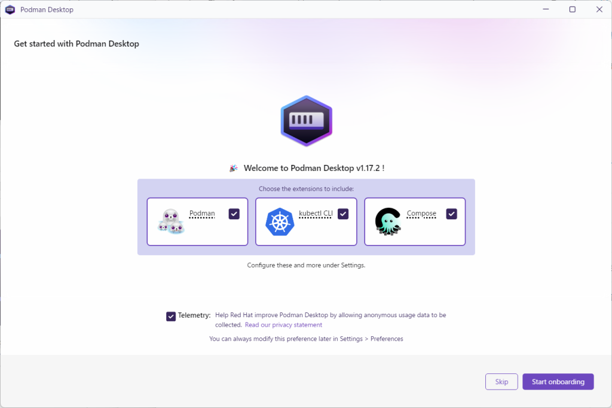Click the party popper emoji icon
The image size is (612, 408).
tap(234, 168)
